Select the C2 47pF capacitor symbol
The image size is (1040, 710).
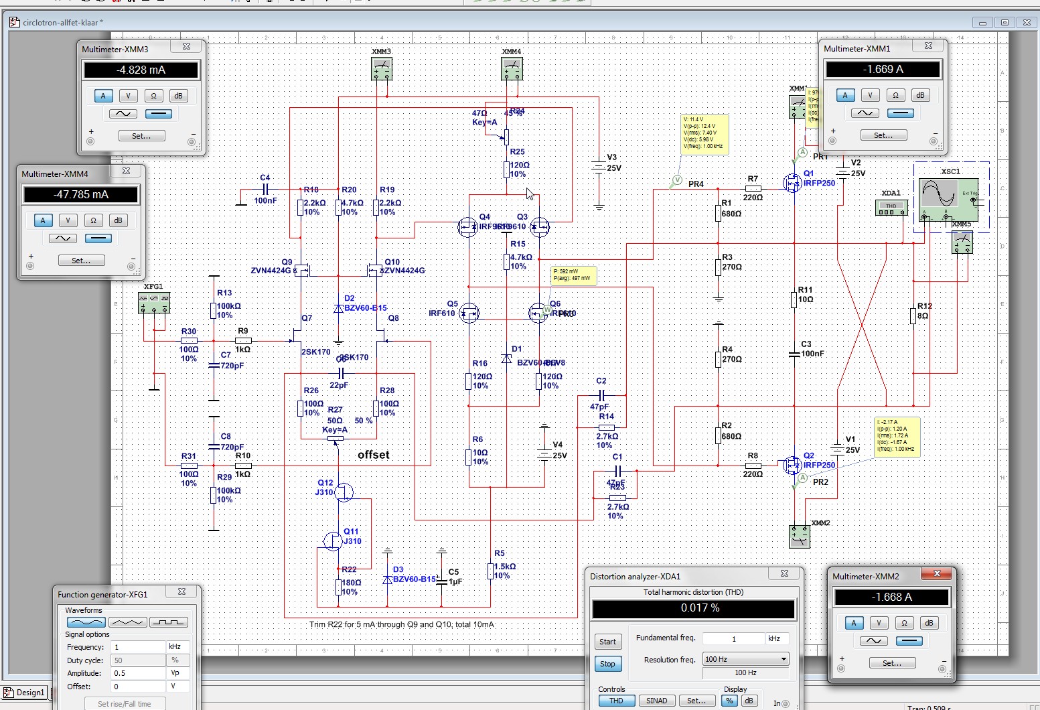[x=601, y=395]
